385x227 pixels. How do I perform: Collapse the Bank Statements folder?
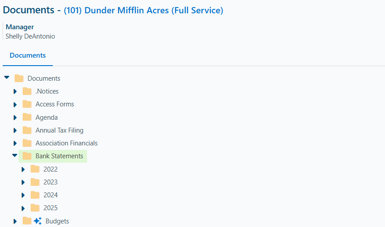tap(15, 156)
